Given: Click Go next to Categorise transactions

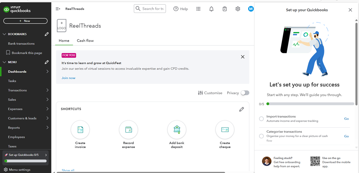Looking at the screenshot, I should click(x=346, y=136).
